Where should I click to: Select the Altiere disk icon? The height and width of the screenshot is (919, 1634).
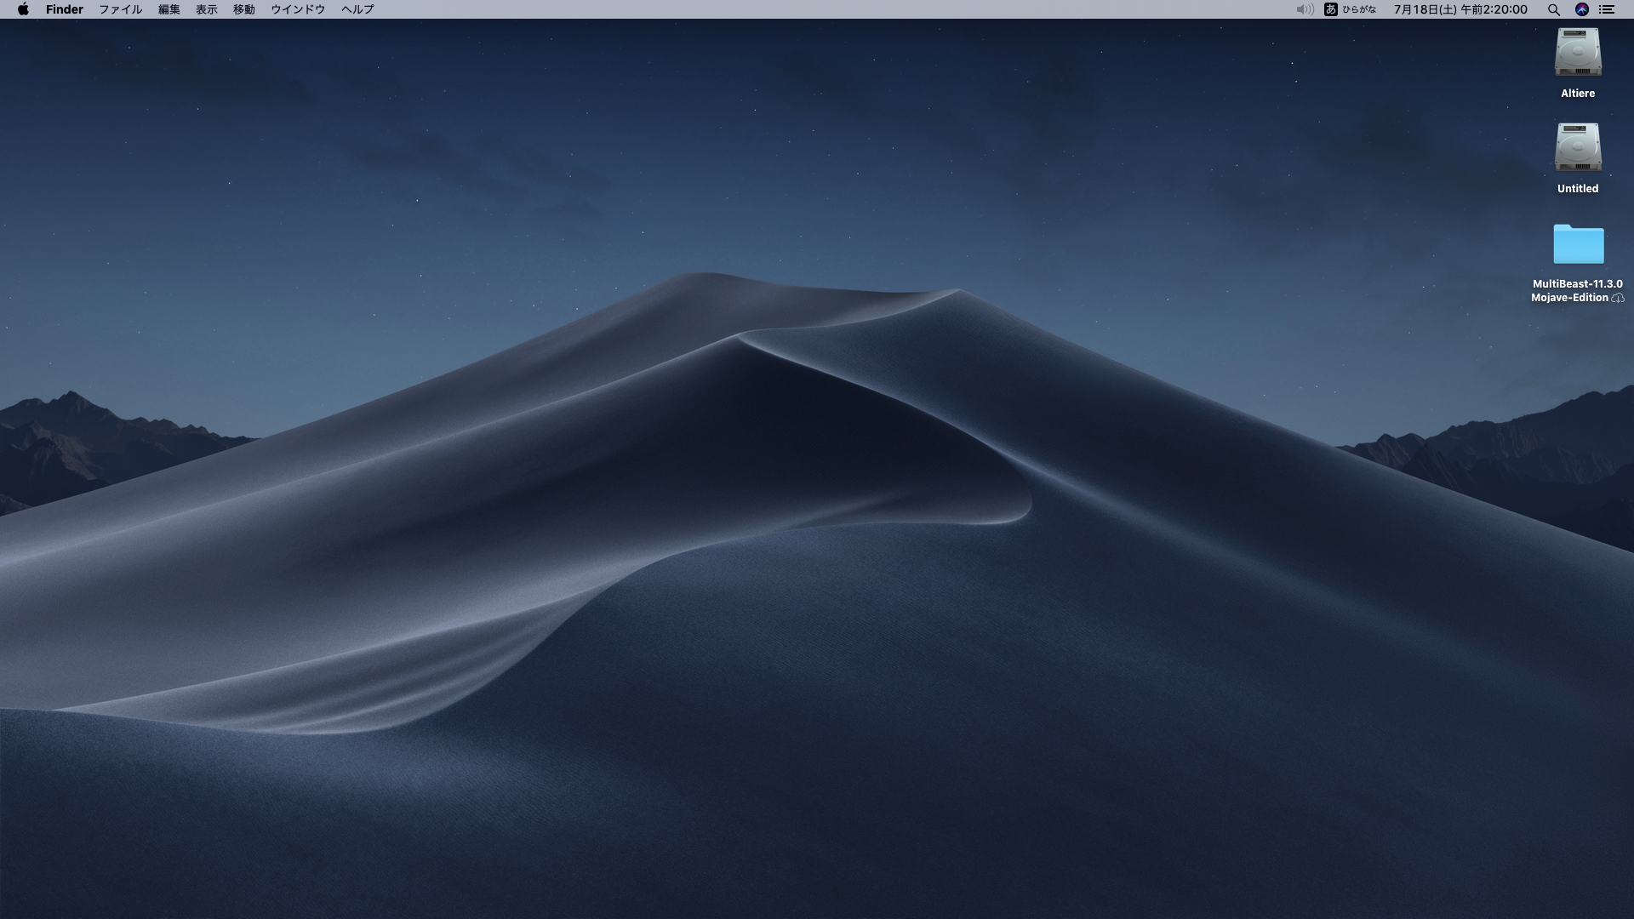[1576, 53]
